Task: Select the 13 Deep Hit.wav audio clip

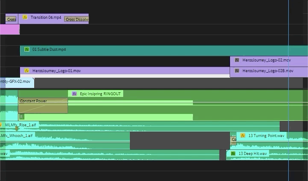Action: click(x=267, y=155)
